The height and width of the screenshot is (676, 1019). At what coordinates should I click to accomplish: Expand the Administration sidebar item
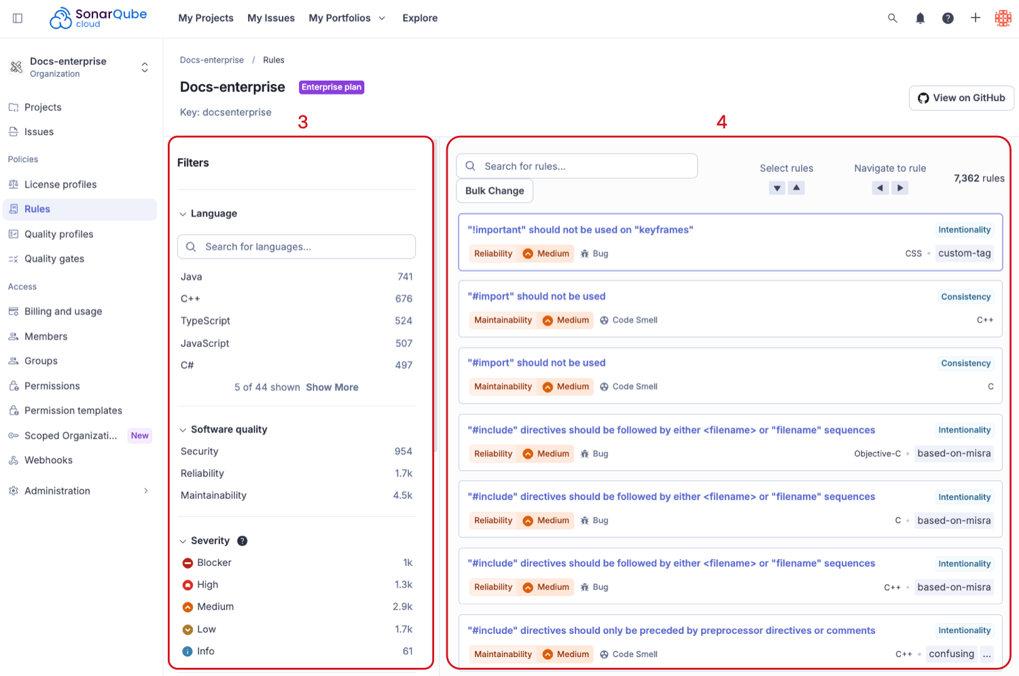click(x=79, y=491)
